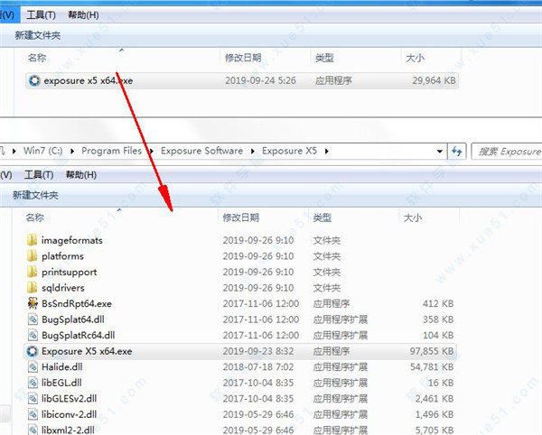Go to Win7 (C:) in breadcrumb

coord(42,151)
